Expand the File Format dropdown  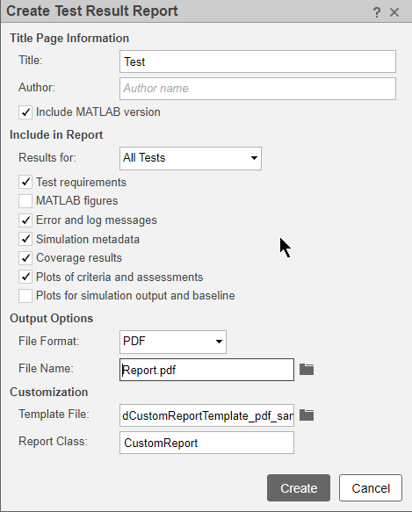(x=173, y=342)
